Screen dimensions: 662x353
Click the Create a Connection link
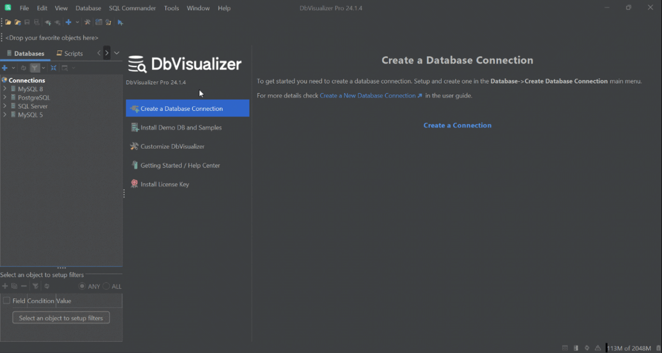point(457,125)
